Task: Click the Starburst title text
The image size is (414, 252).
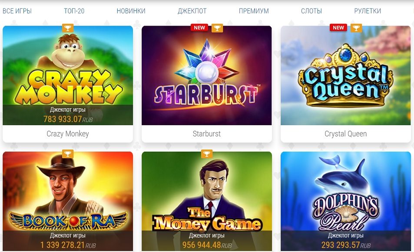Action: tap(207, 134)
